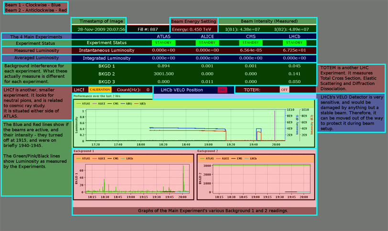This screenshot has height=231, width=388.
Task: Click the ATLAS legend entry in Background 2 graph
Action: (207, 158)
